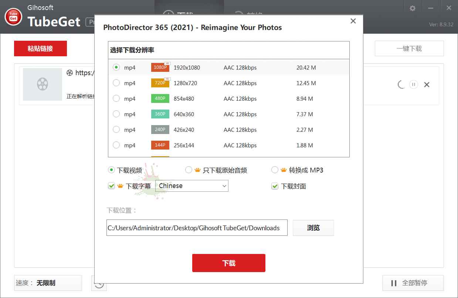Viewport: 458px width, 298px height.
Task: Click the 一键下载 one-click download button
Action: (x=409, y=48)
